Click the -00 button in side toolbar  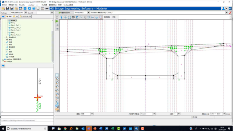click(57, 25)
